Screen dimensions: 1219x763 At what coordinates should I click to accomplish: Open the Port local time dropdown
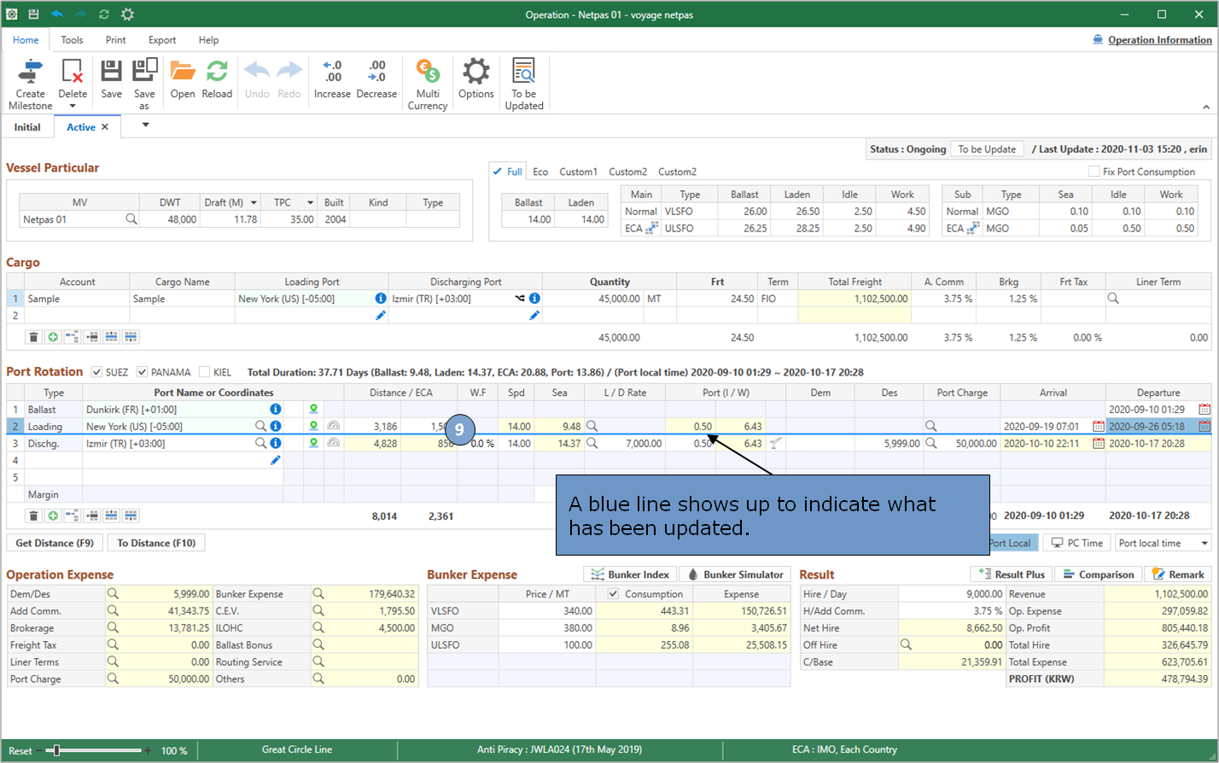pyautogui.click(x=1204, y=544)
